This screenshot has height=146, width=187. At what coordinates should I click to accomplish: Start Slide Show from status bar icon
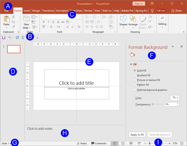pyautogui.click(x=139, y=143)
